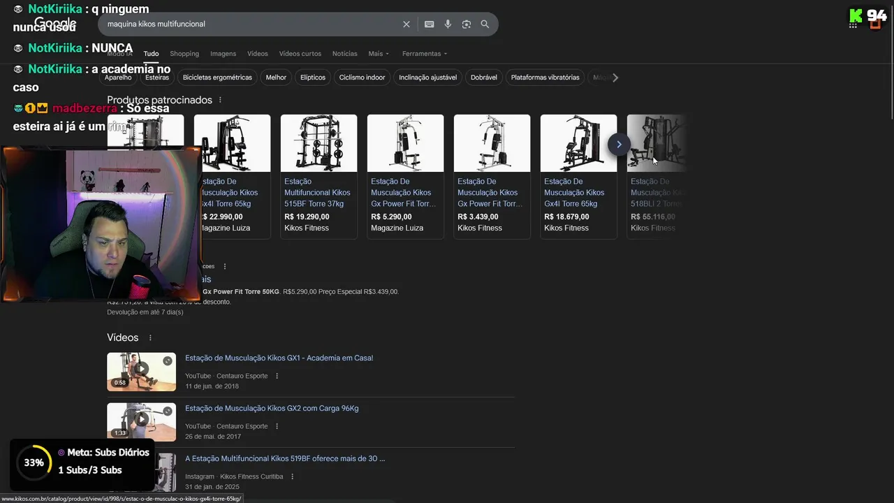Clear the search query with the X icon
The height and width of the screenshot is (503, 894).
point(406,24)
